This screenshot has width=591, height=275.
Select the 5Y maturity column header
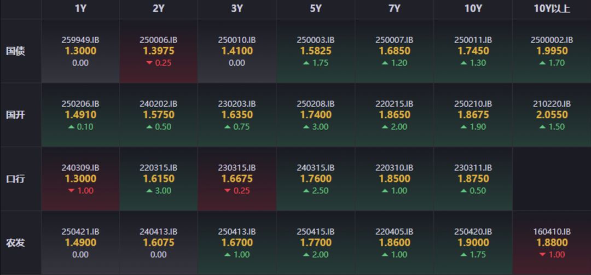316,9
